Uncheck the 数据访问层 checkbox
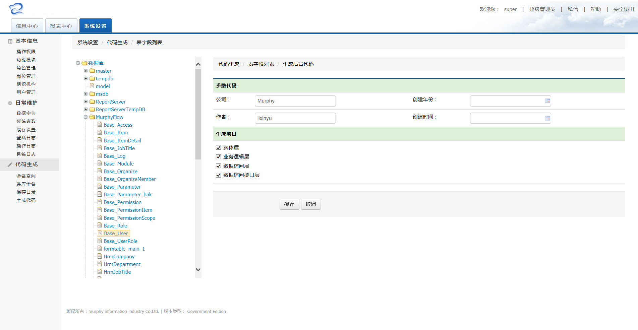This screenshot has width=638, height=330. click(x=218, y=166)
